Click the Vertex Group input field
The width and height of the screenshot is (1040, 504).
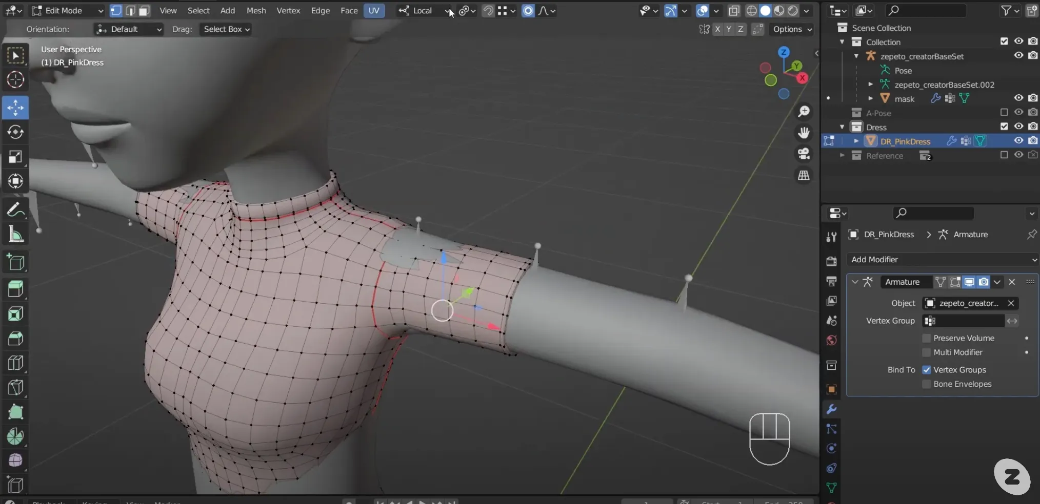click(963, 321)
